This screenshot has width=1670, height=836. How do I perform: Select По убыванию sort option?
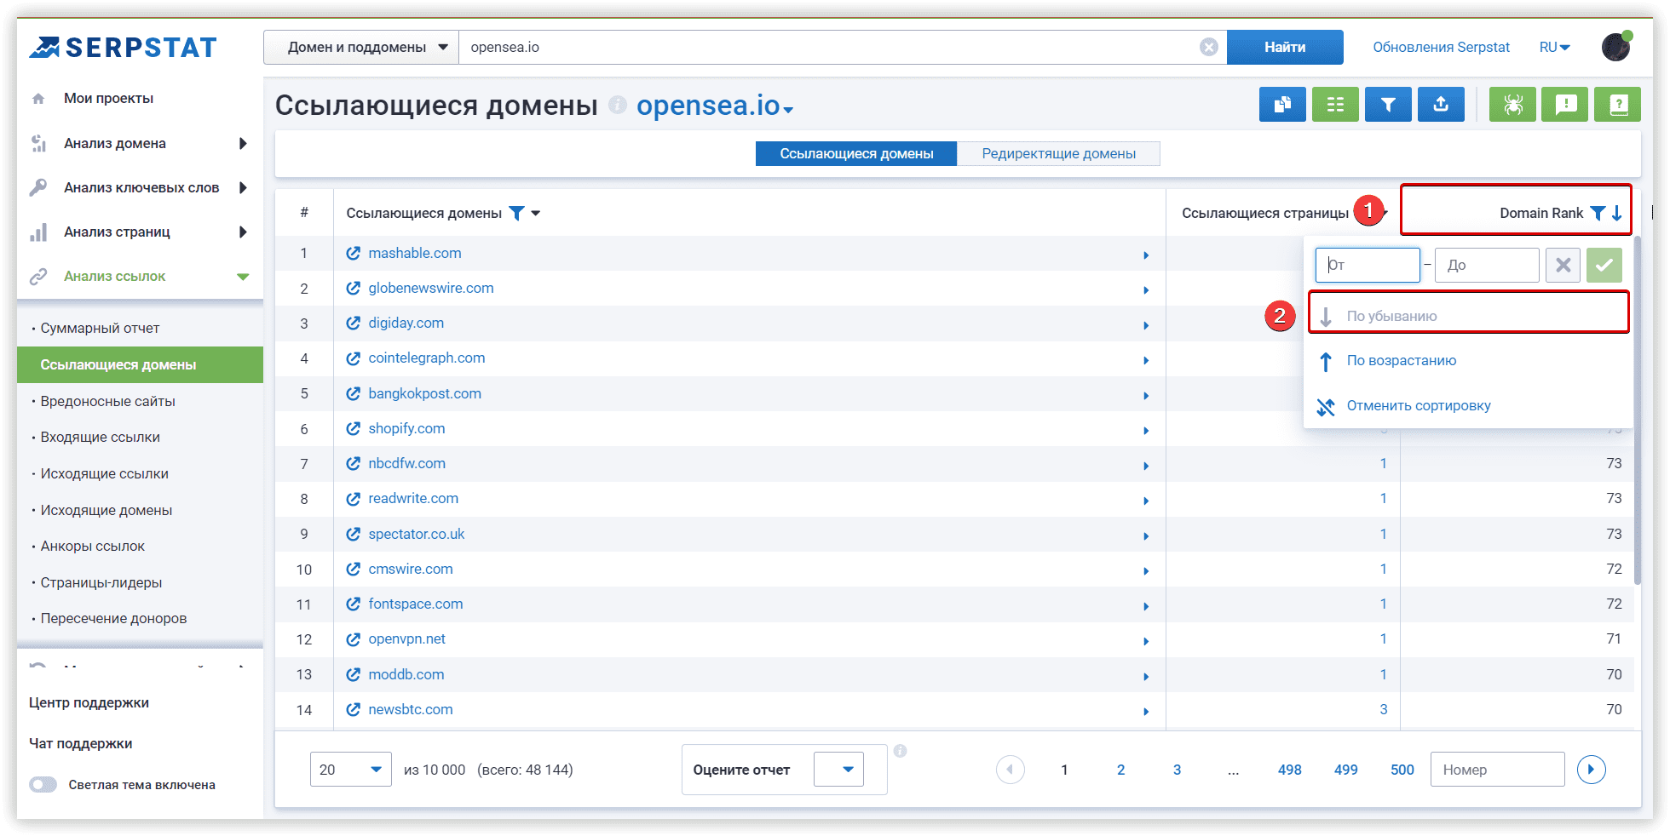point(1469,316)
